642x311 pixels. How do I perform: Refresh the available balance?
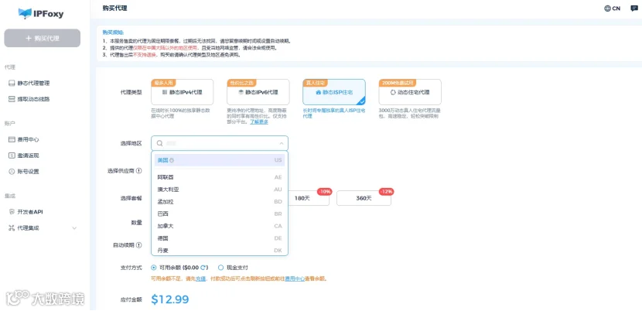pyautogui.click(x=203, y=268)
